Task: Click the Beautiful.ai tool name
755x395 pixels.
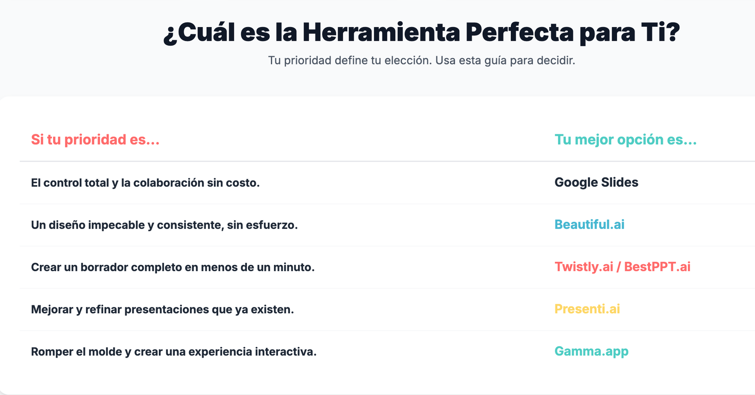Action: [589, 224]
